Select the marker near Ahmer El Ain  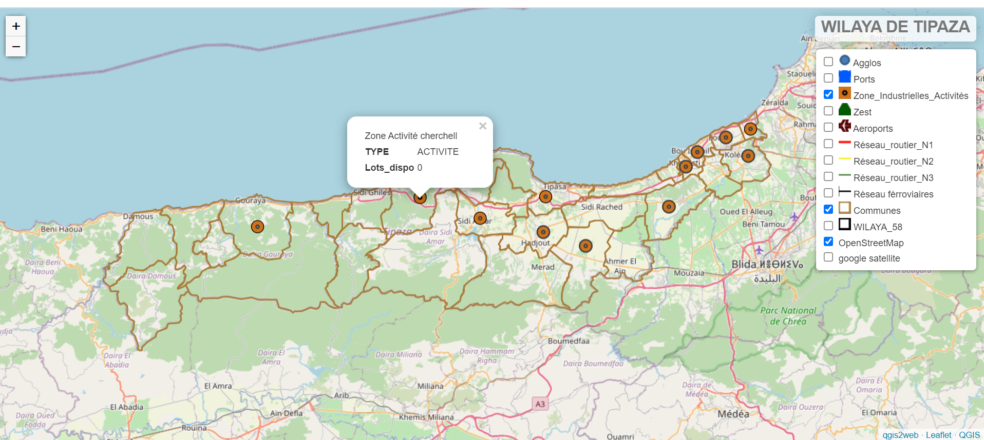tap(585, 246)
